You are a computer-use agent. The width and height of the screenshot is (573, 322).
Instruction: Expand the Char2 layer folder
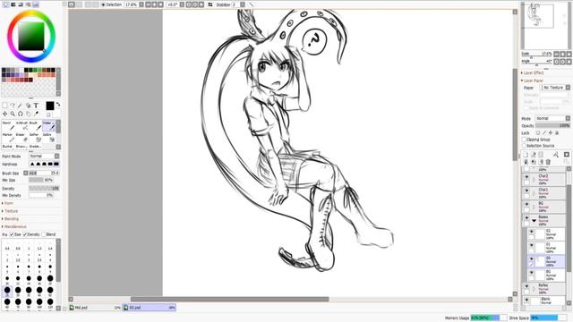coord(534,180)
